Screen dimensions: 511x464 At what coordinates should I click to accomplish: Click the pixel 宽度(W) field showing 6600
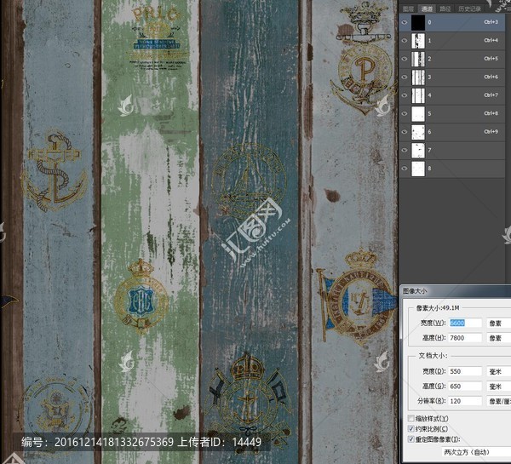(465, 323)
